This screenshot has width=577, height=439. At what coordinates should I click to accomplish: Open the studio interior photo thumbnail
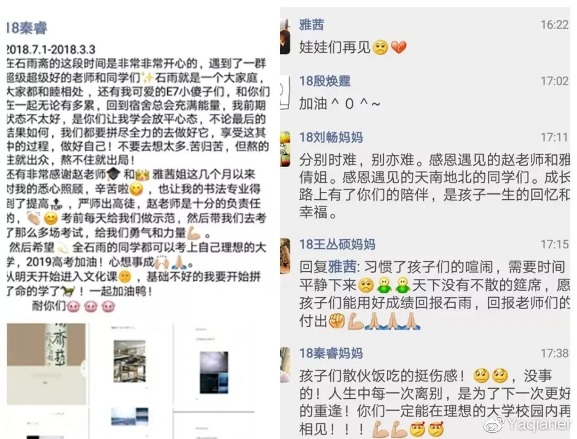pos(129,361)
